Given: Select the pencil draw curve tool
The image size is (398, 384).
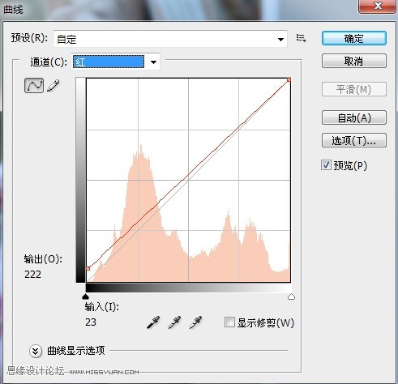Looking at the screenshot, I should [x=53, y=86].
